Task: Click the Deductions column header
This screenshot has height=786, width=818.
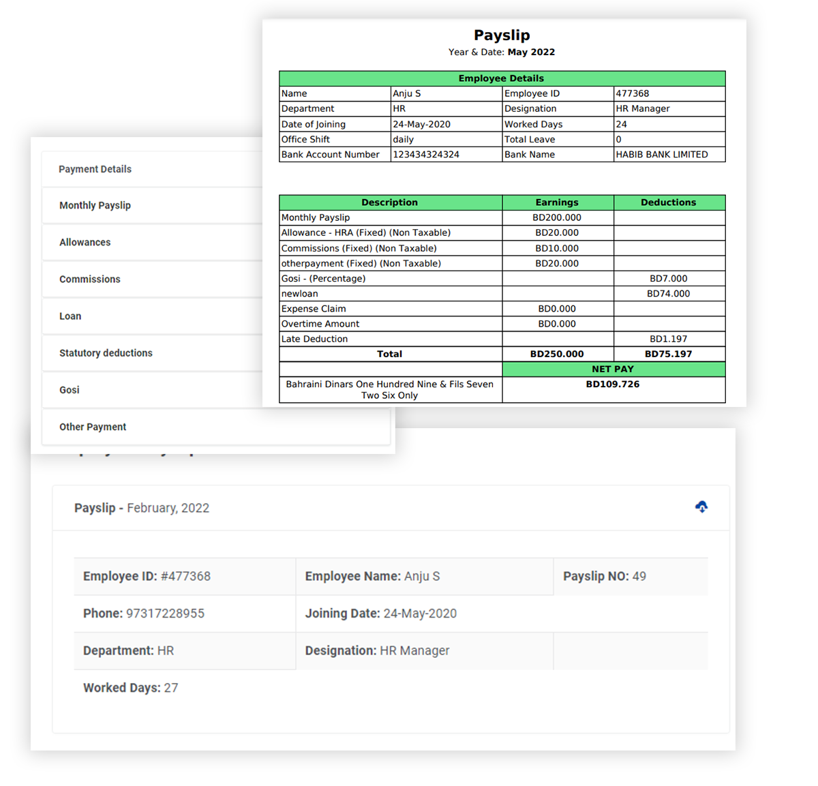Action: click(x=668, y=202)
